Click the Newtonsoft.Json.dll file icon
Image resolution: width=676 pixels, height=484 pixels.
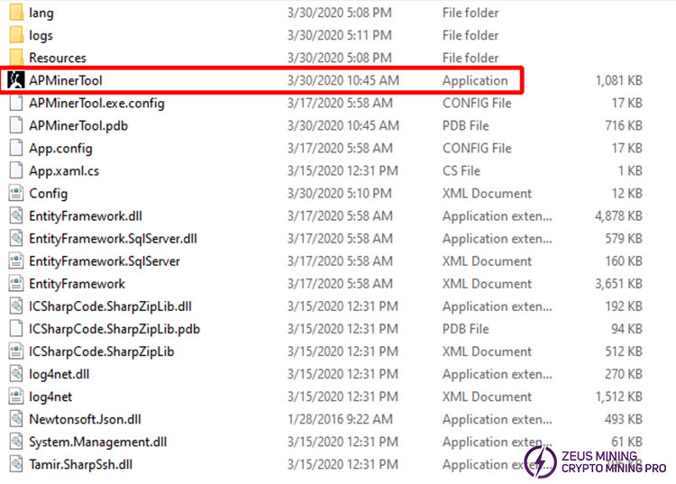pos(15,418)
